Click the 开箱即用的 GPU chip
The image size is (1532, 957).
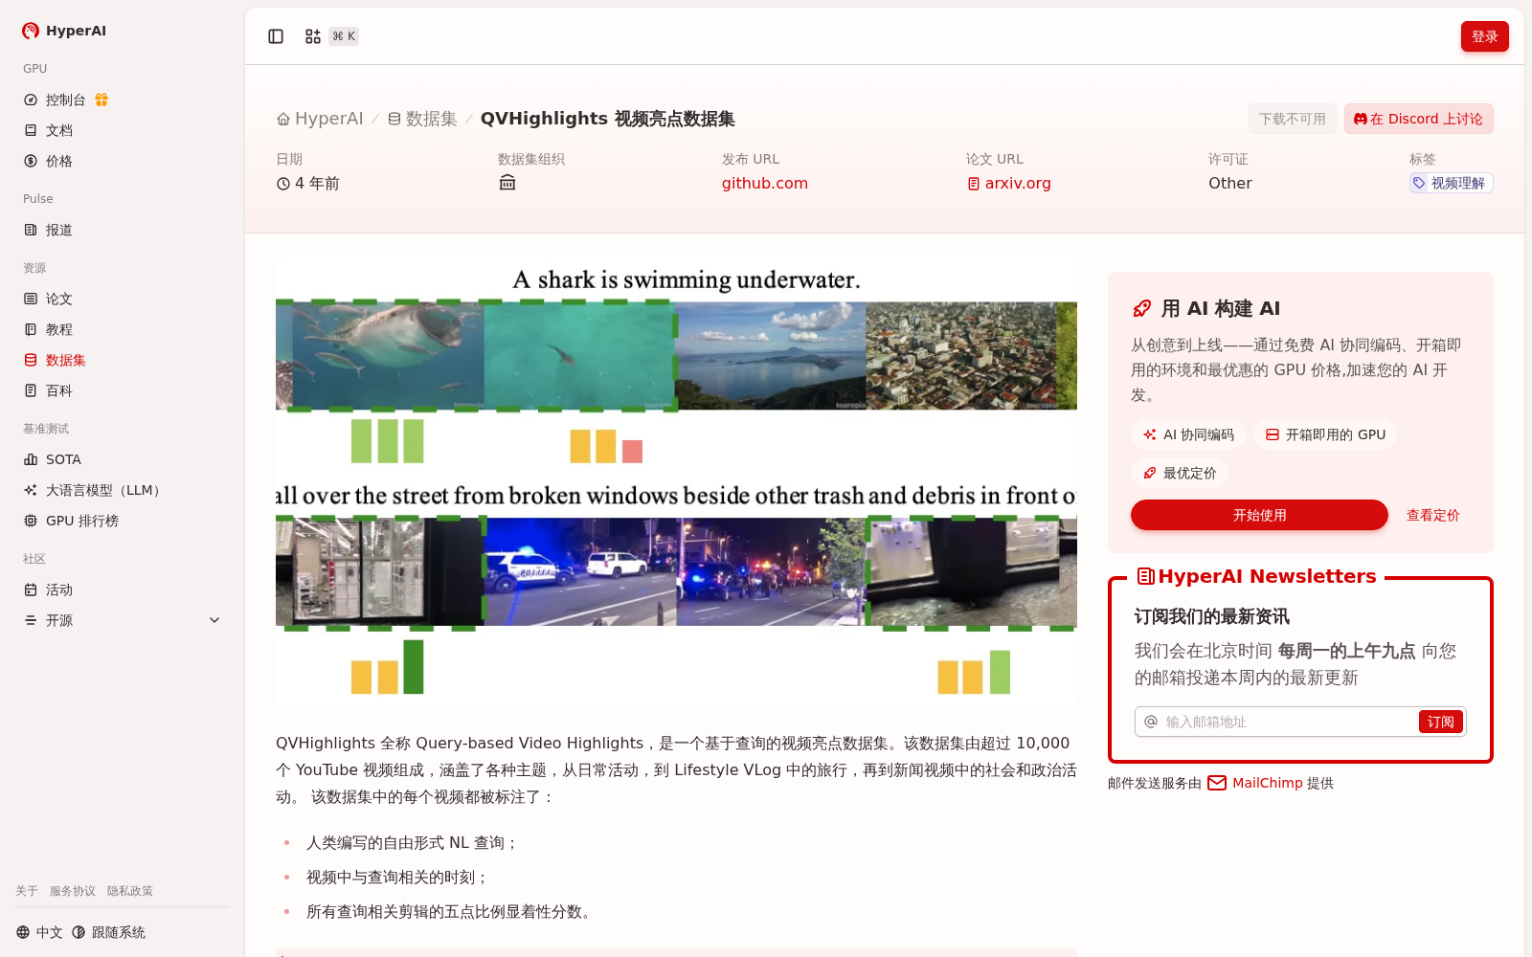pyautogui.click(x=1325, y=434)
